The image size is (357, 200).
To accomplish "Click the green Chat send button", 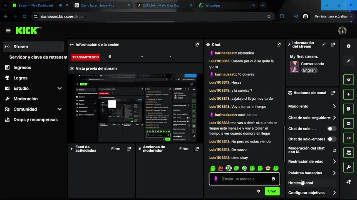I will coord(272,191).
